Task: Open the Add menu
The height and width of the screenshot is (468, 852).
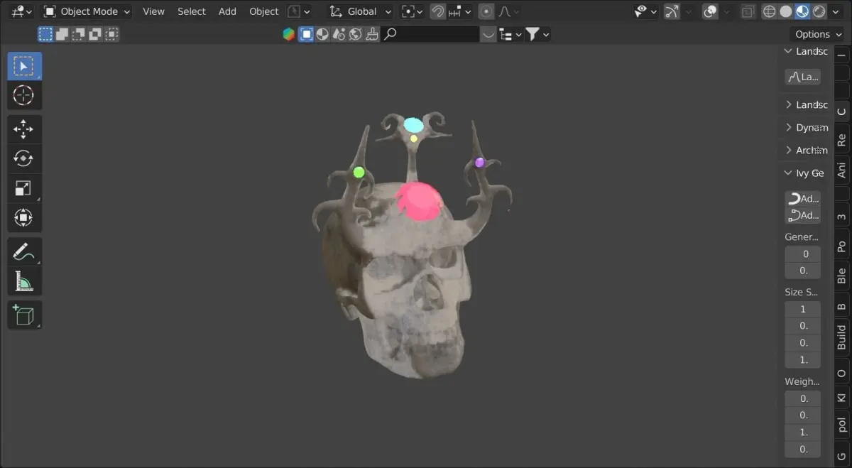Action: (227, 11)
